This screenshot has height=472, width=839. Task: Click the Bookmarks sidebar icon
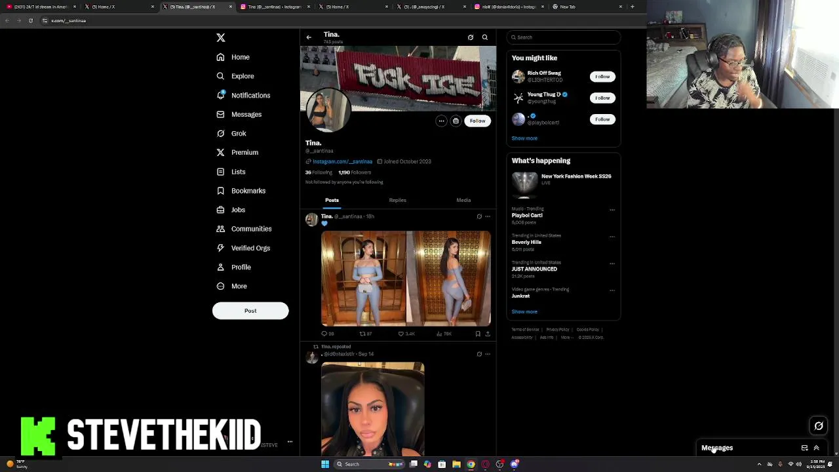pos(221,191)
